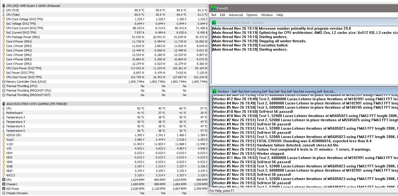Screen dimensions: 398x196
Task: Click the round icon beside Thermal Throttling (HTC)
Action: 3,86
